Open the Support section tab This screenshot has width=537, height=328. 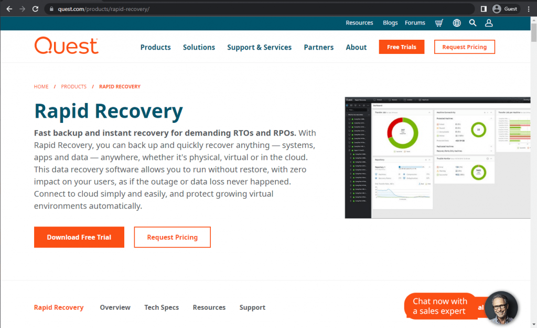(252, 308)
